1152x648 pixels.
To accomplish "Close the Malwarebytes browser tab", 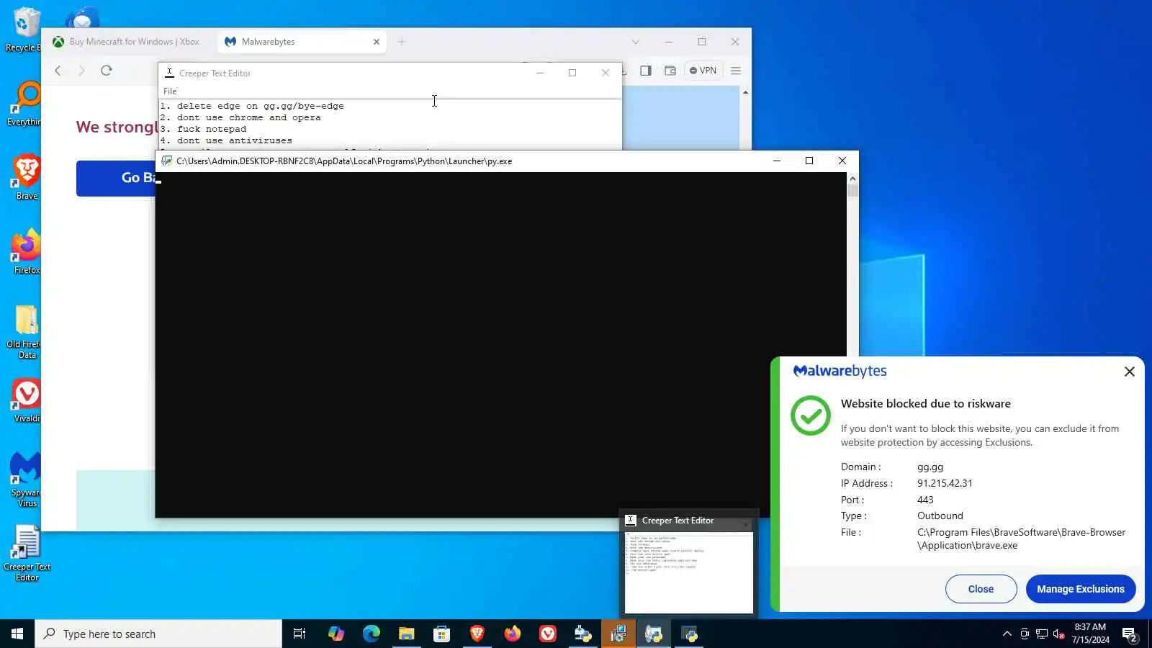I will click(376, 42).
